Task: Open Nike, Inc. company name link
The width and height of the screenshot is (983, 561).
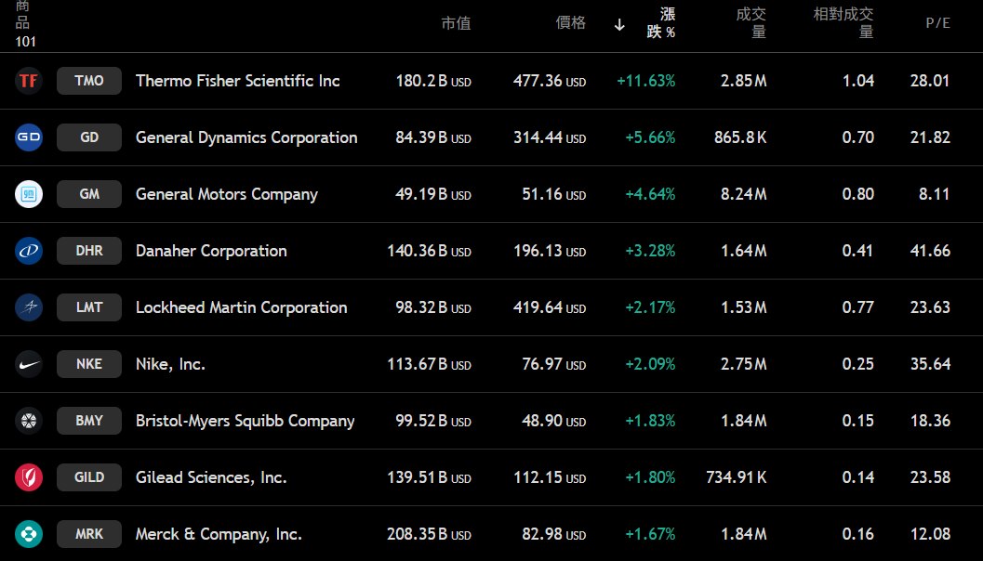Action: pos(170,365)
